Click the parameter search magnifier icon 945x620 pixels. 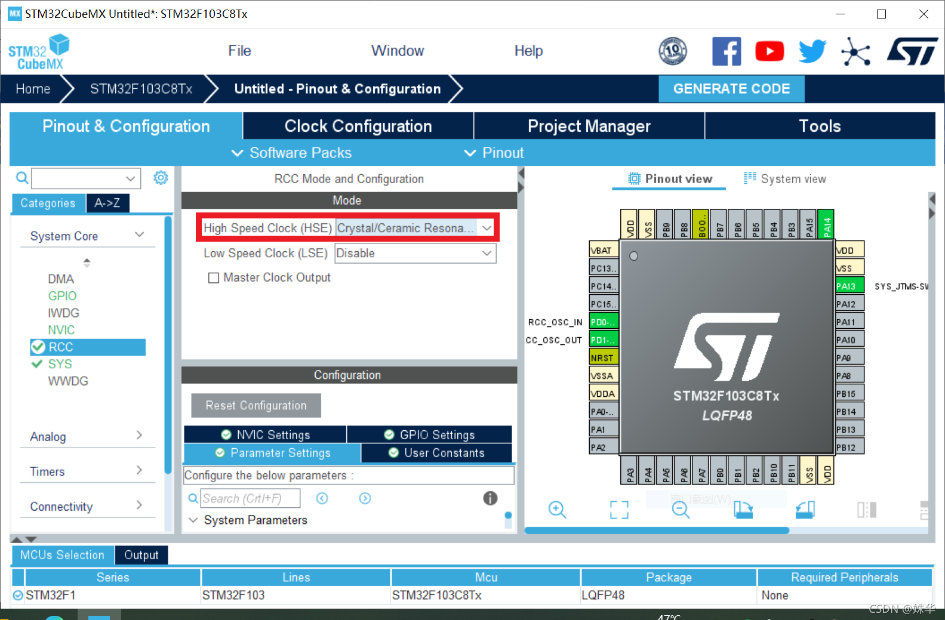coord(193,498)
